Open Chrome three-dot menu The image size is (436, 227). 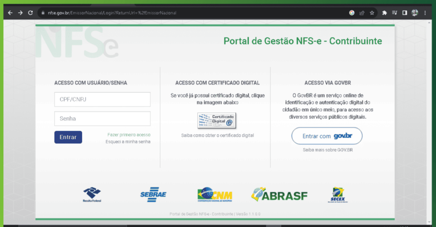point(425,13)
